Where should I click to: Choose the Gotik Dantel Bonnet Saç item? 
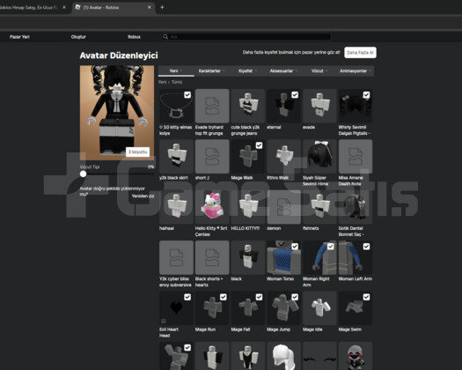coord(356,207)
